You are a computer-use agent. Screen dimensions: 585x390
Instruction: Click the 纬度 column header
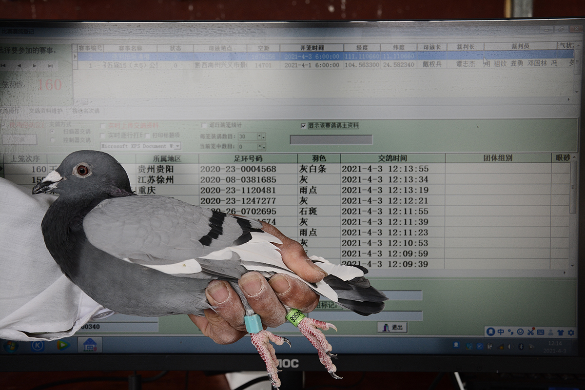(x=398, y=48)
